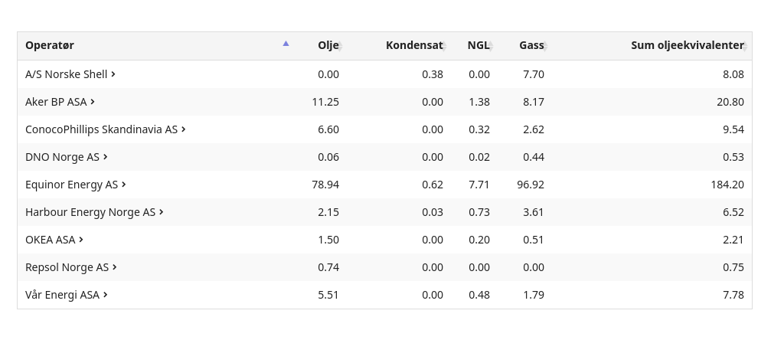Expand chevron beside ConocoPhillips Skandinavia AS

click(x=184, y=129)
